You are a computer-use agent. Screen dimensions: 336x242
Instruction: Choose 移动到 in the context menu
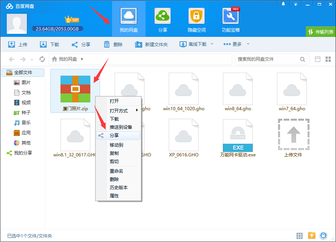(x=118, y=145)
